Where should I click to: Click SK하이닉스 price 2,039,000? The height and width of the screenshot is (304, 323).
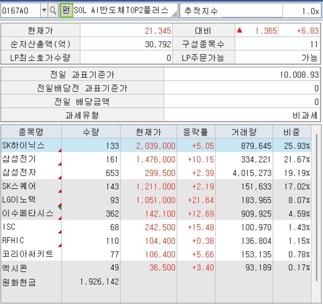tap(156, 146)
